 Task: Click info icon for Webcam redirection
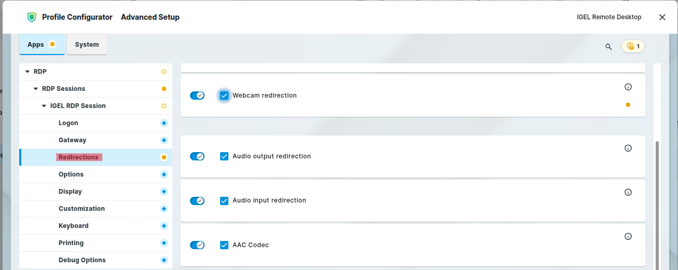pyautogui.click(x=628, y=87)
